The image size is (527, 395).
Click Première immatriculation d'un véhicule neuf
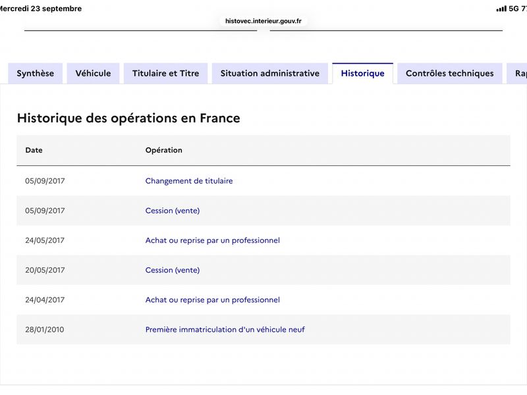pos(225,330)
